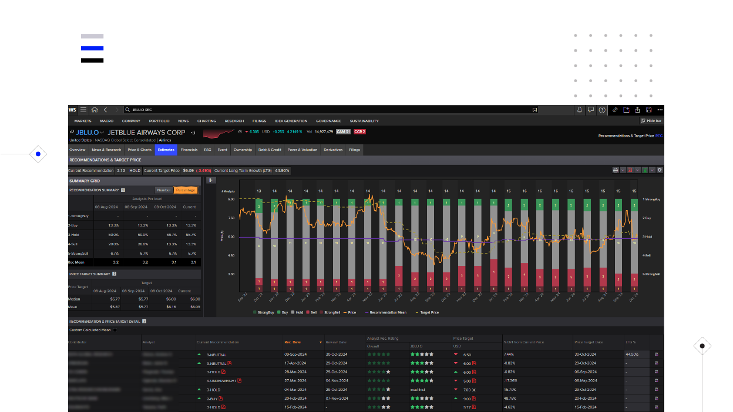Open the print icon in the toolbar
The image size is (733, 412).
point(616,170)
